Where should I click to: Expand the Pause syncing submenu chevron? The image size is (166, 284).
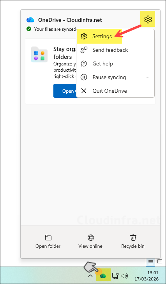coord(148,78)
